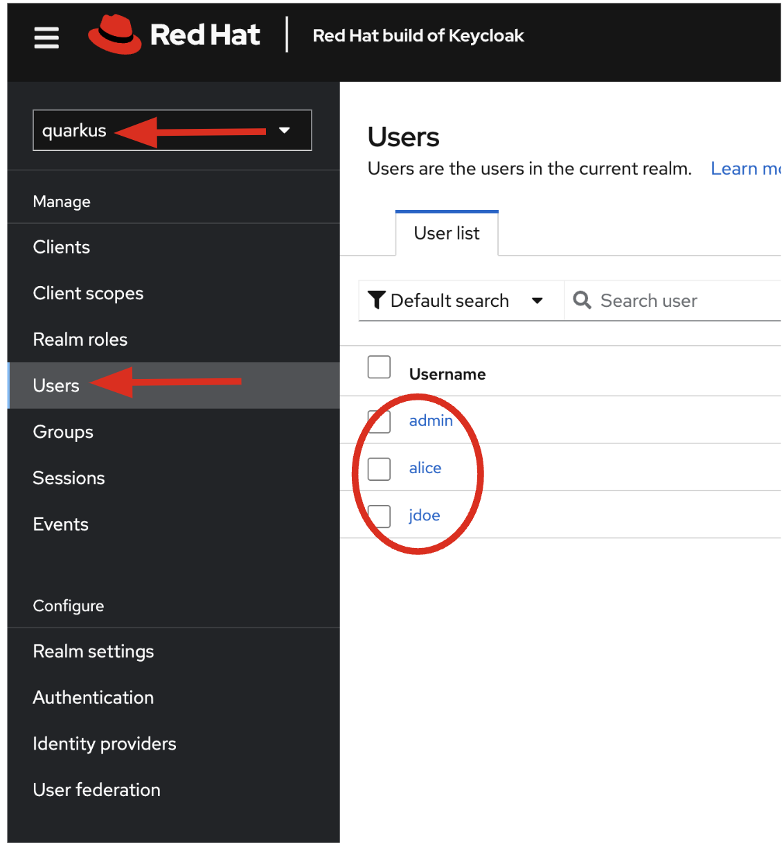Click the hamburger menu icon
This screenshot has width=784, height=848.
46,37
